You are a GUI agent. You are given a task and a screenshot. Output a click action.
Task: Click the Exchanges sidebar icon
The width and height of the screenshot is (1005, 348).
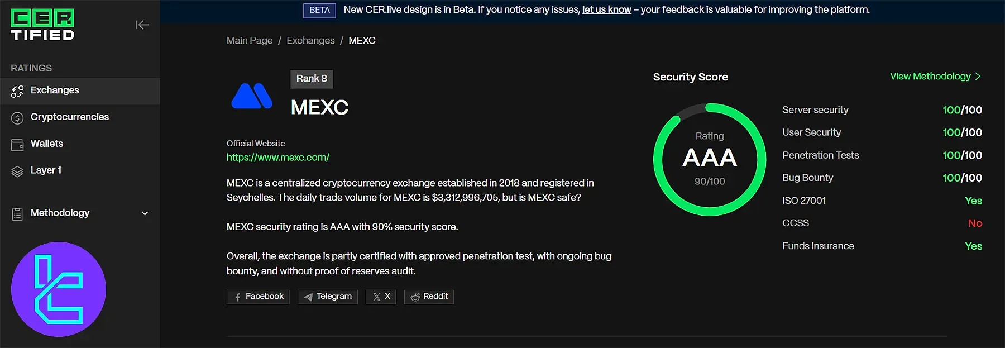(x=17, y=91)
